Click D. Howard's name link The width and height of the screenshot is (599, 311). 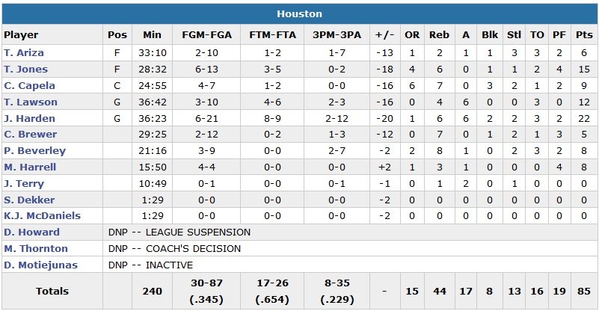pos(31,233)
